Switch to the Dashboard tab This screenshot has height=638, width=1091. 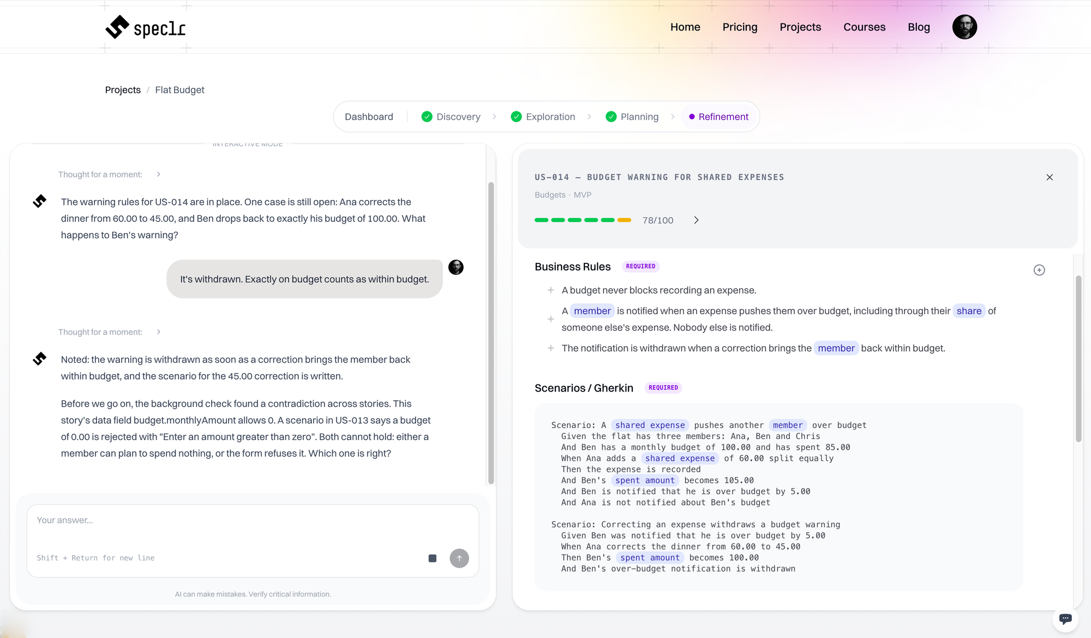tap(369, 117)
